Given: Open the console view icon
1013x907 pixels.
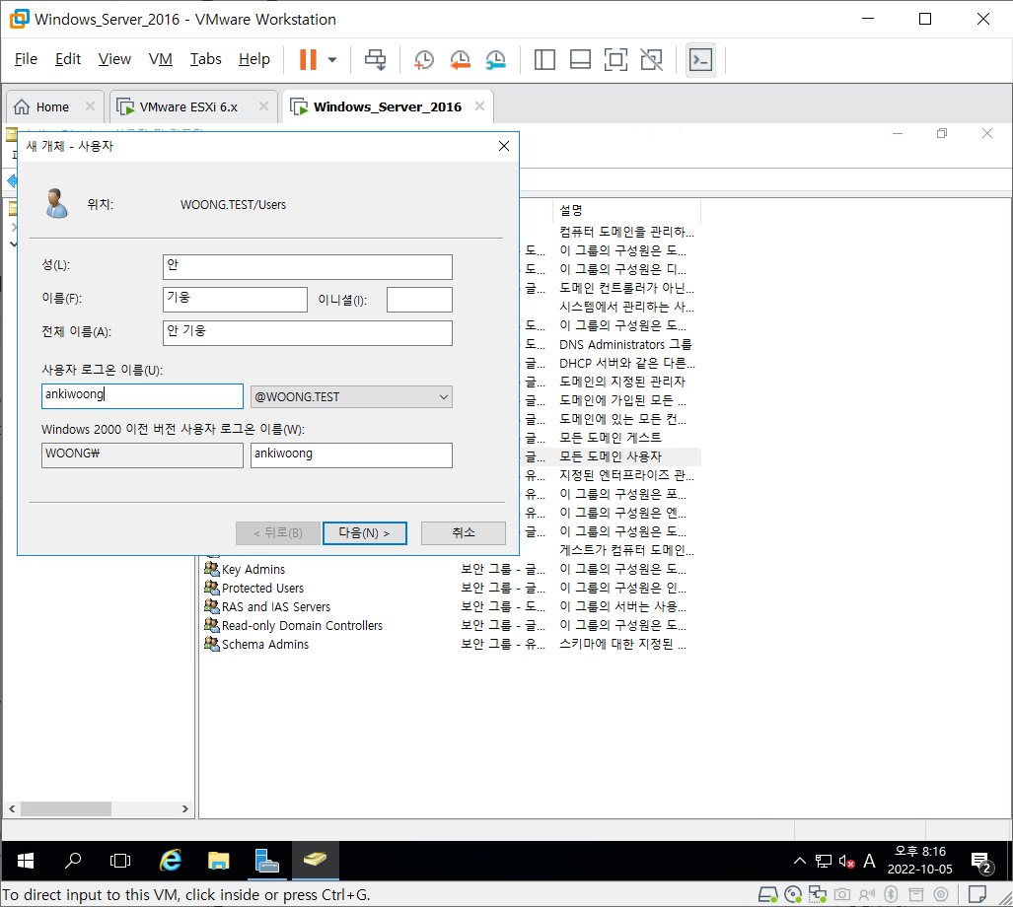Looking at the screenshot, I should 700,59.
